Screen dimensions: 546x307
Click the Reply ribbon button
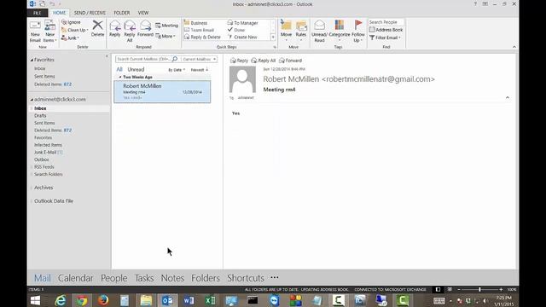(114, 29)
